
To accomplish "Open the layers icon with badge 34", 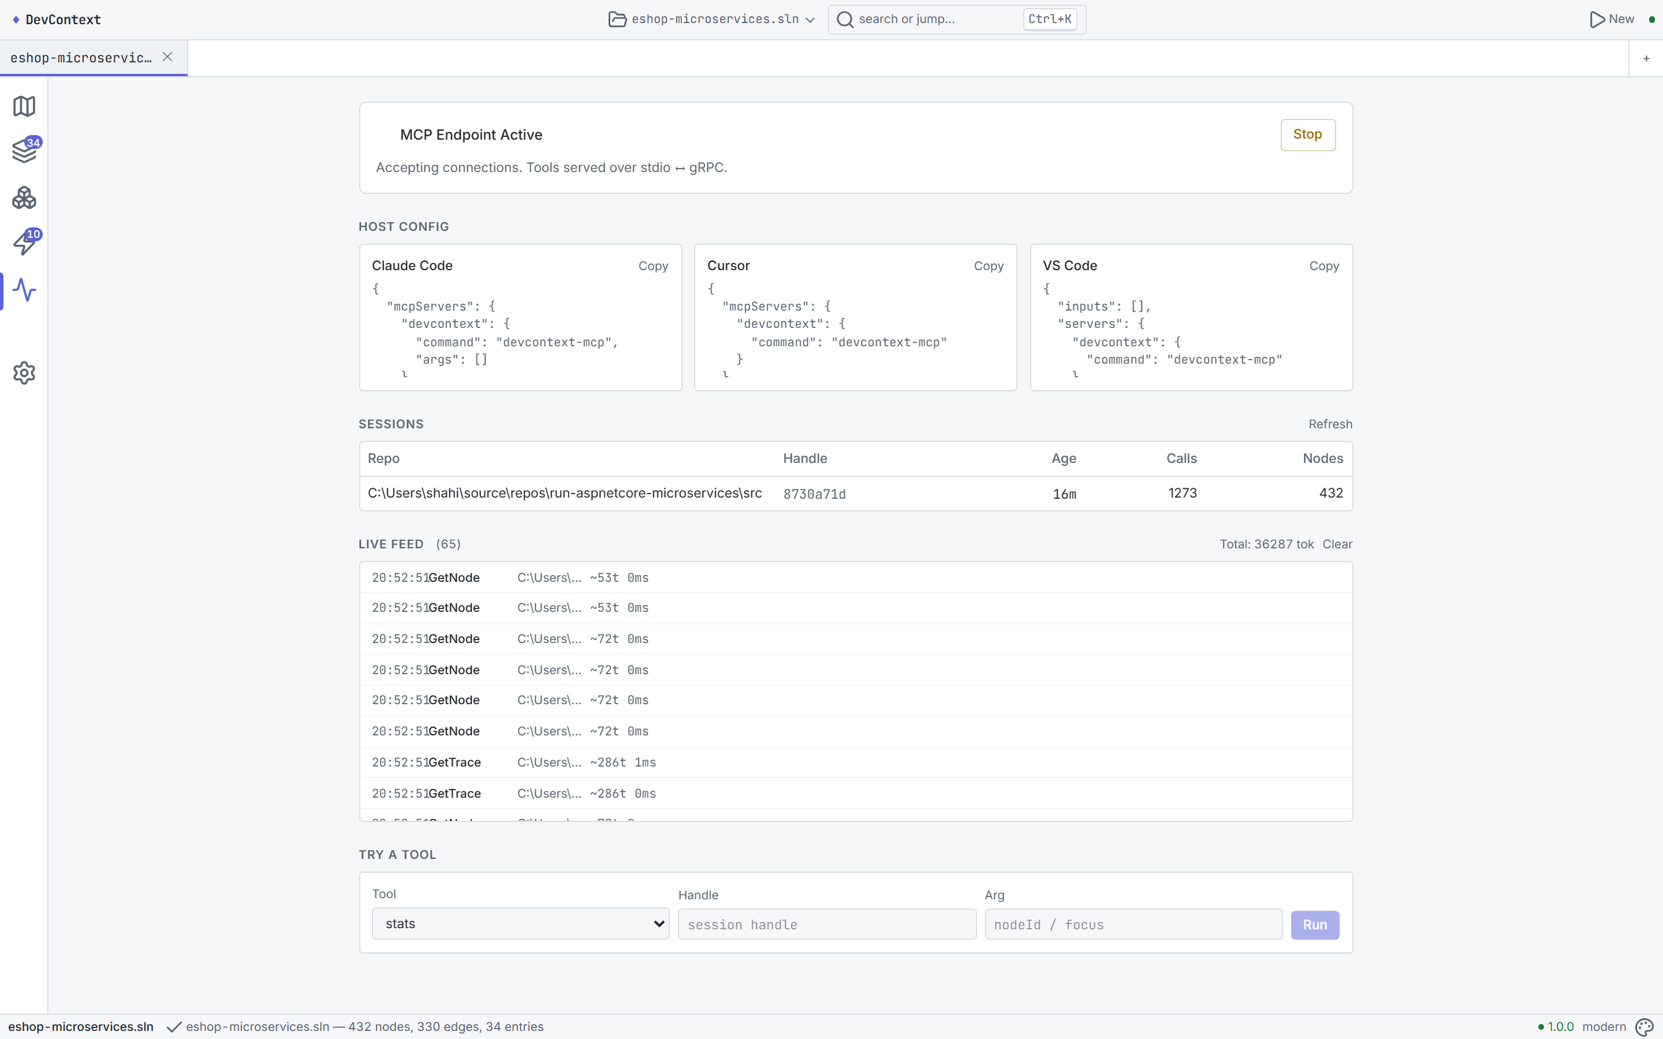I will click(x=24, y=151).
